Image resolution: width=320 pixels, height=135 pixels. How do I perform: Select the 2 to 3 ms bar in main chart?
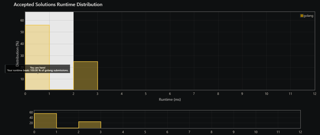pyautogui.click(x=86, y=76)
